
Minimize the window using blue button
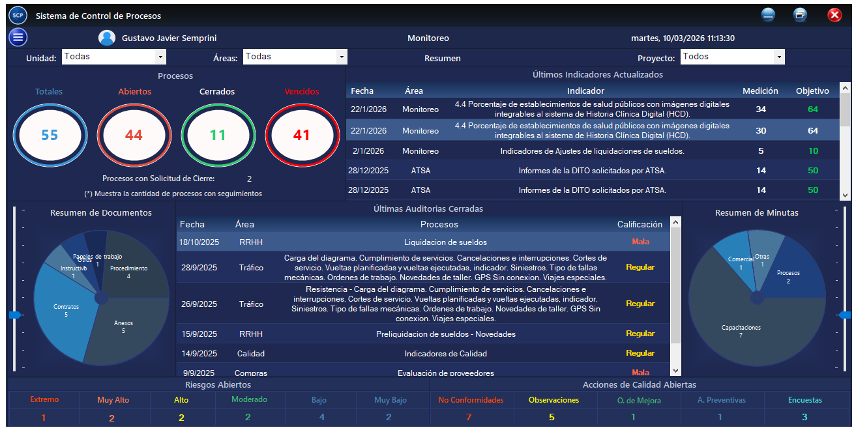click(768, 15)
